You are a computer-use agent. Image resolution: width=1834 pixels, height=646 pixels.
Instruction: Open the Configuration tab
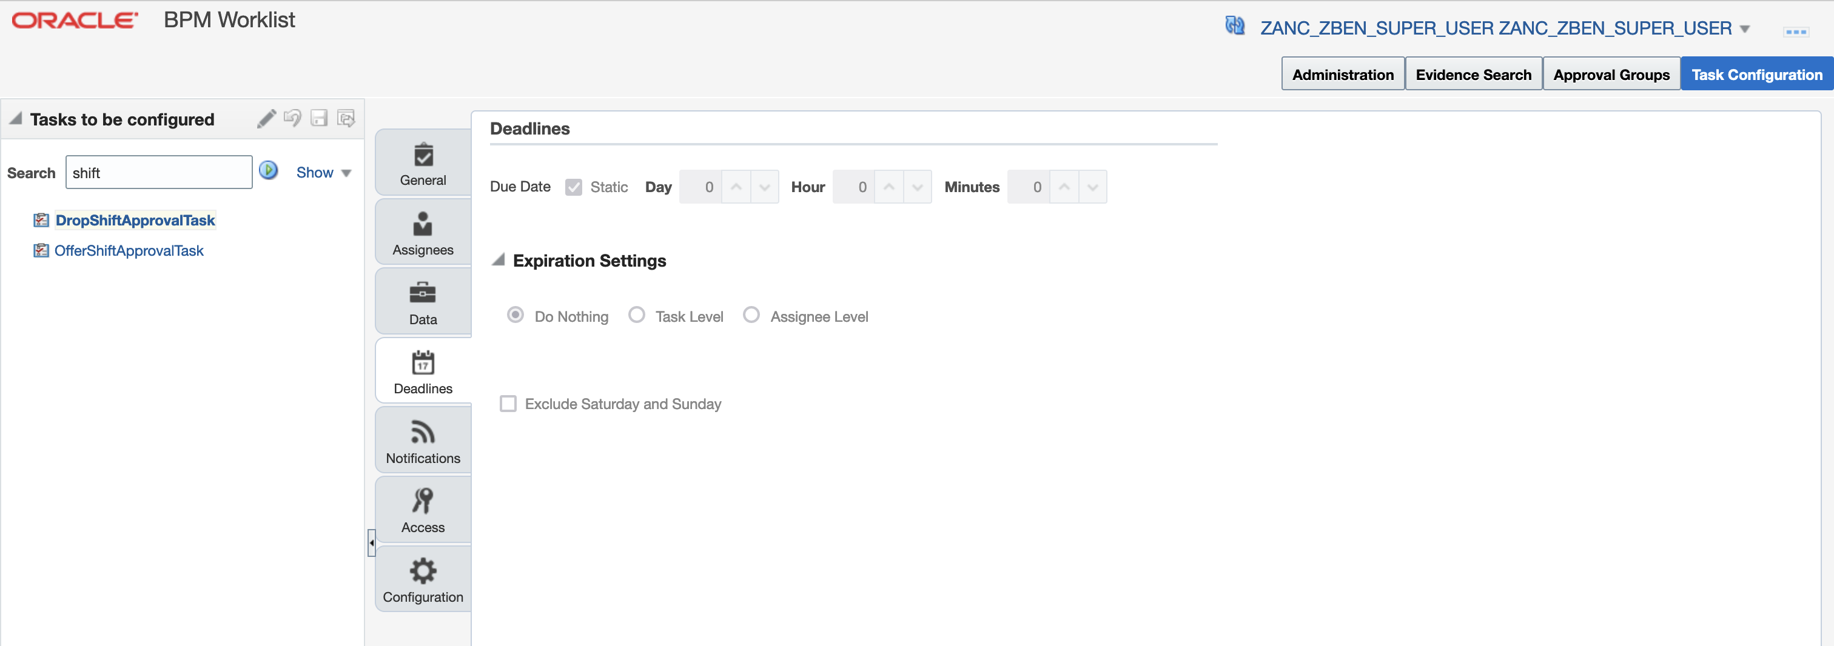tap(423, 579)
